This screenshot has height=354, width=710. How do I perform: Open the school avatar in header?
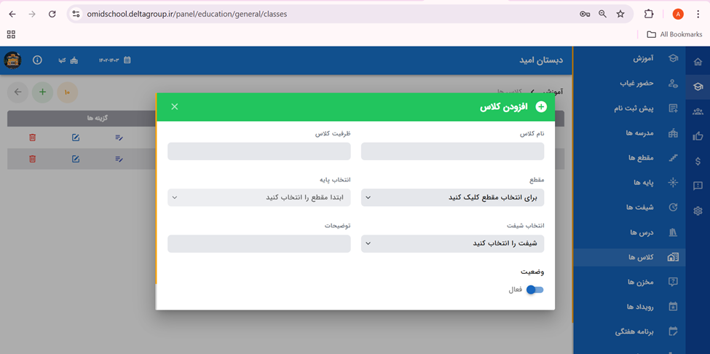pyautogui.click(x=12, y=60)
